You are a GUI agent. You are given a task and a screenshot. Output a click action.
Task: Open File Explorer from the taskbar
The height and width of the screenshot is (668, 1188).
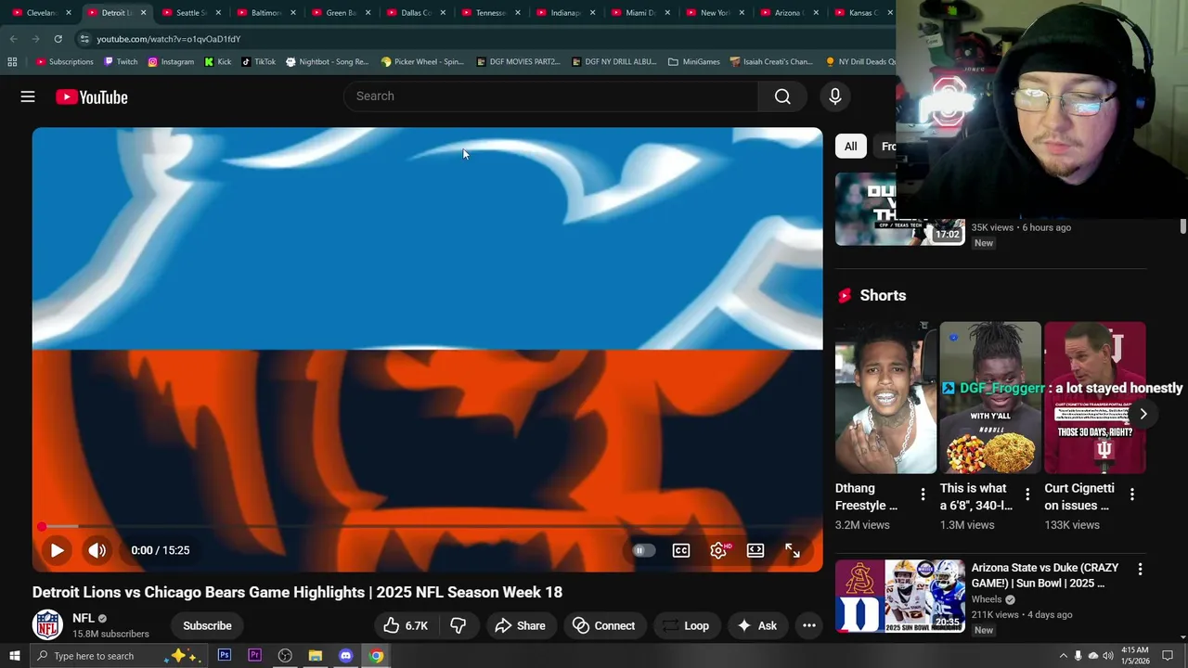tap(316, 656)
